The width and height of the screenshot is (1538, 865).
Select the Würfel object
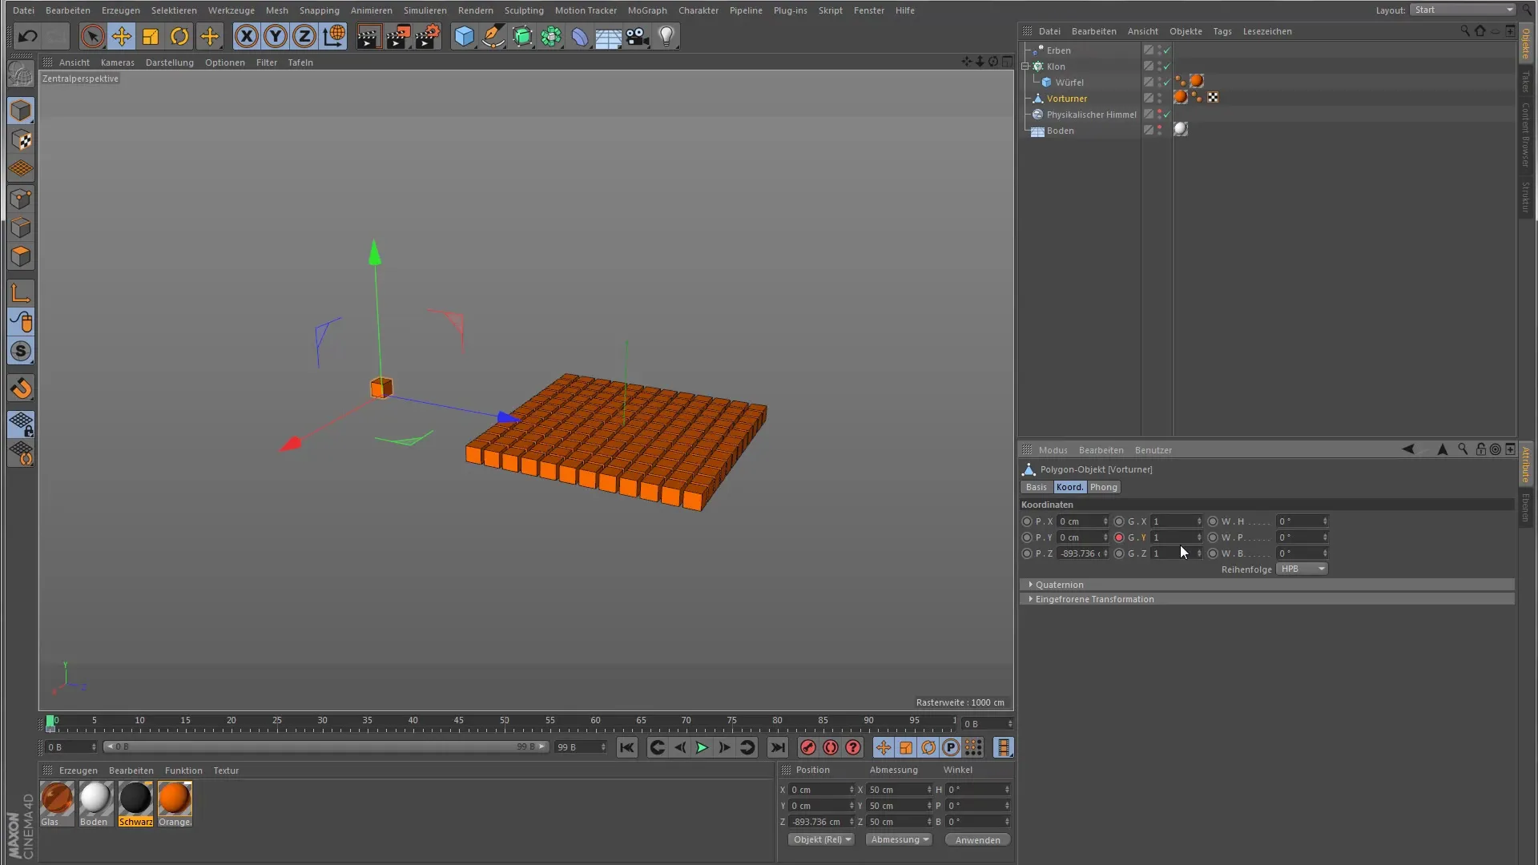1069,82
